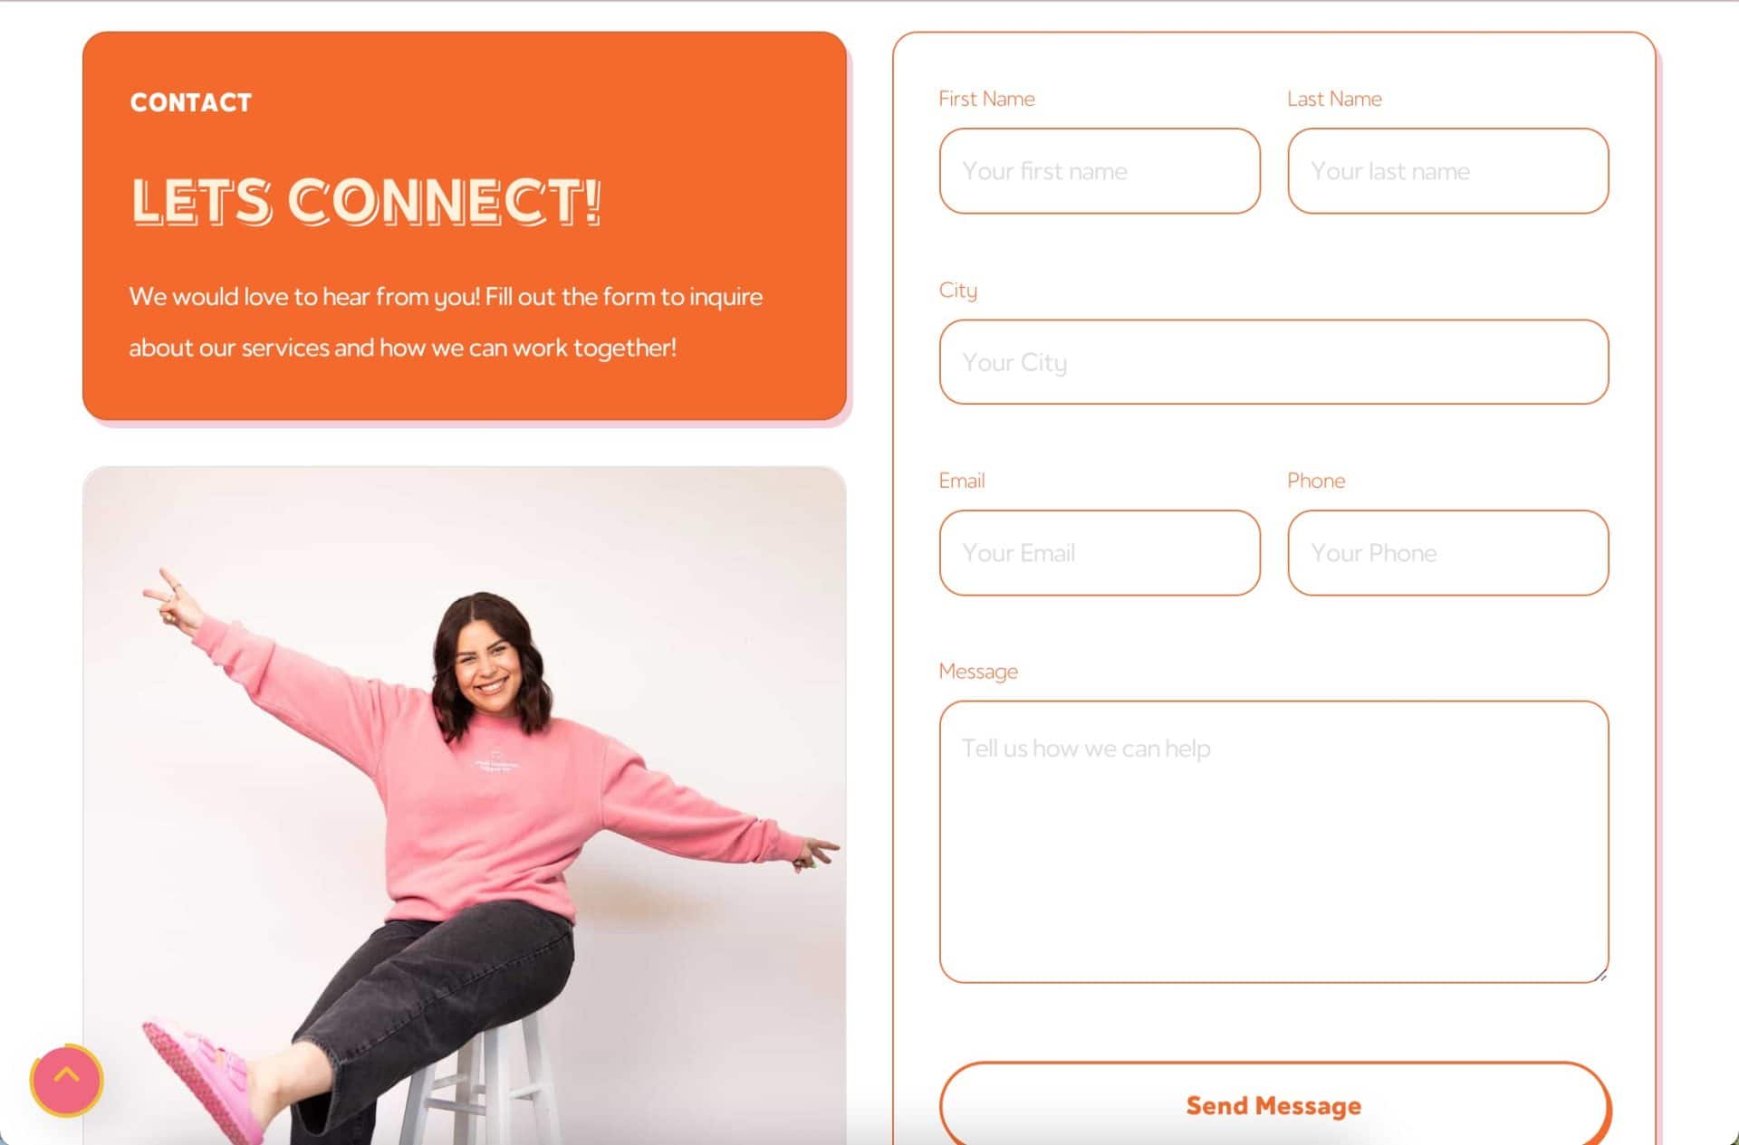Click the orange contact intro card
Screen dimensions: 1739x1145
(465, 225)
